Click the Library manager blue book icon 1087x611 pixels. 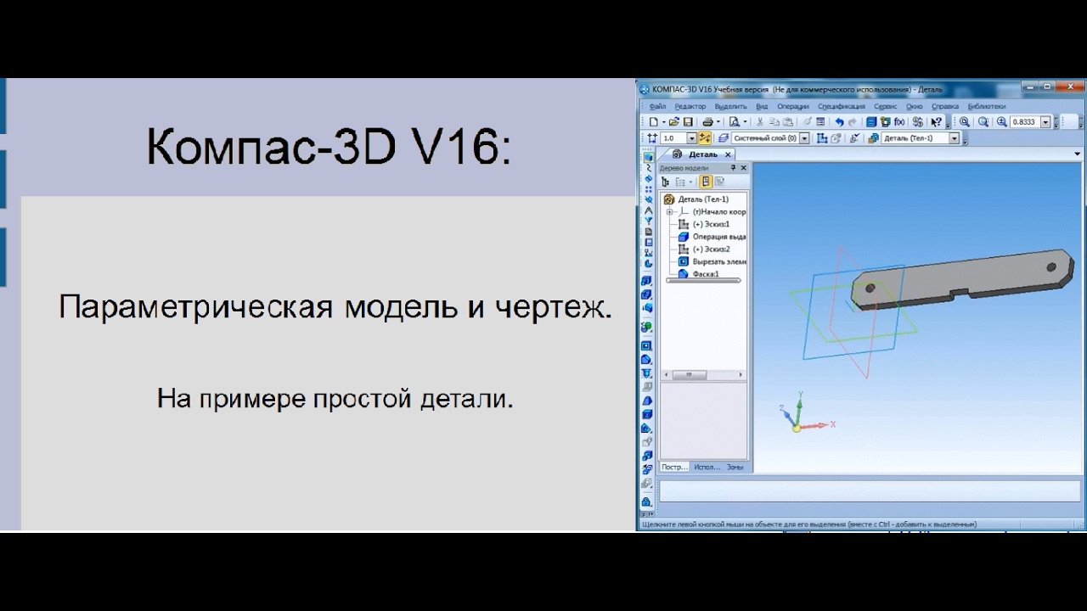[870, 121]
